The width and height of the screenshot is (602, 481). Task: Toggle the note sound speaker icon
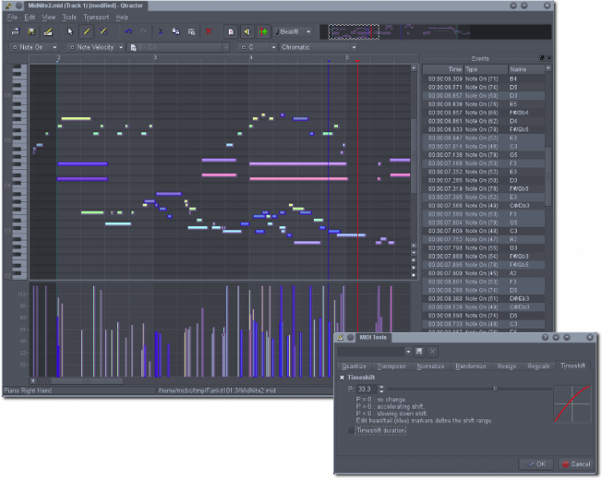tap(247, 32)
